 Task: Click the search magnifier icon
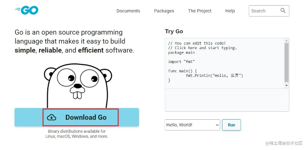point(283,10)
